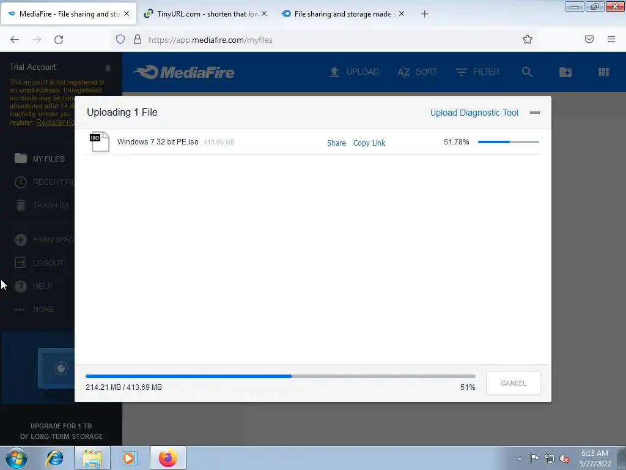Click Logout in sidebar
This screenshot has width=626, height=470.
click(39, 263)
